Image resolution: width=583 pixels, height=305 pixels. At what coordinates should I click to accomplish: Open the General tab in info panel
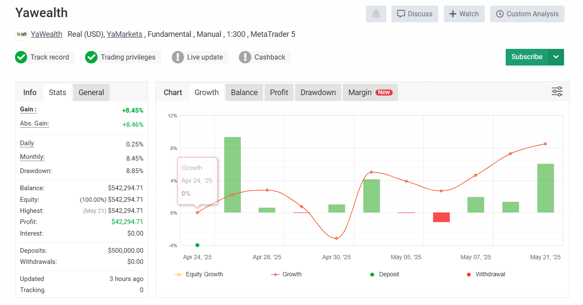tap(91, 93)
